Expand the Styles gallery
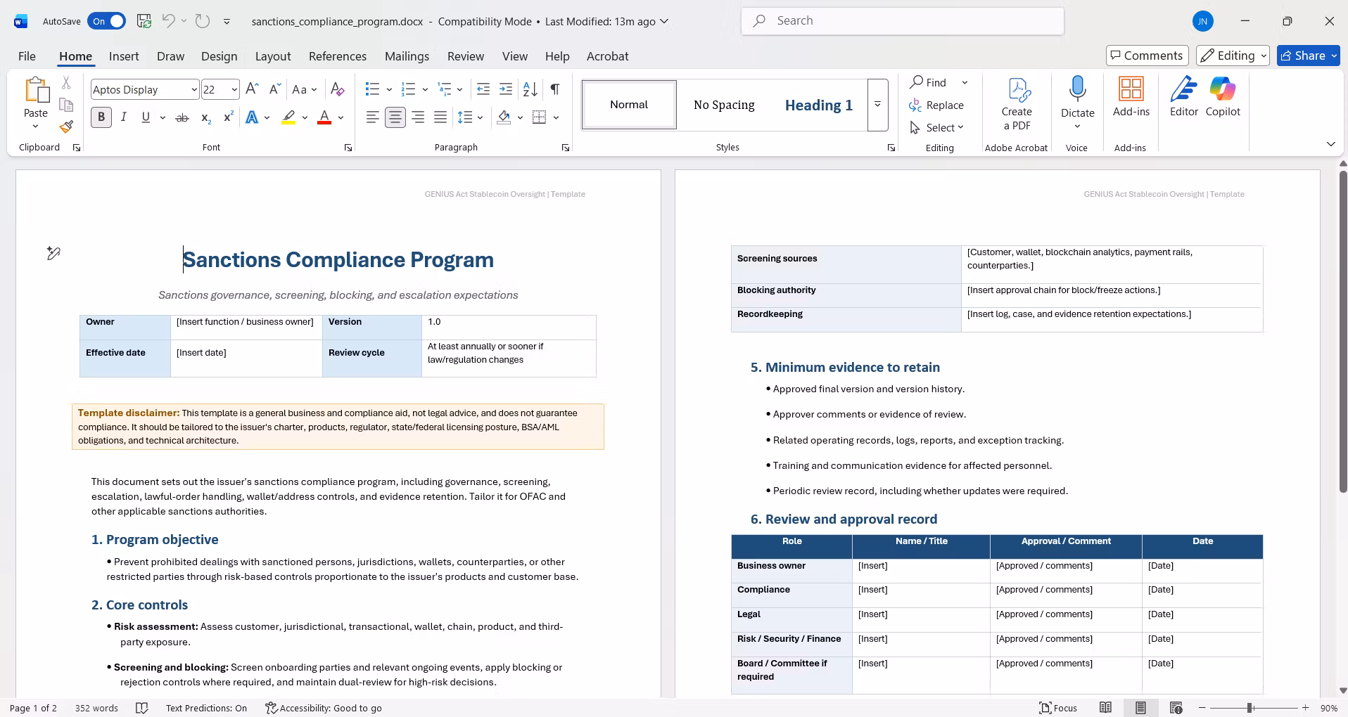 point(878,105)
